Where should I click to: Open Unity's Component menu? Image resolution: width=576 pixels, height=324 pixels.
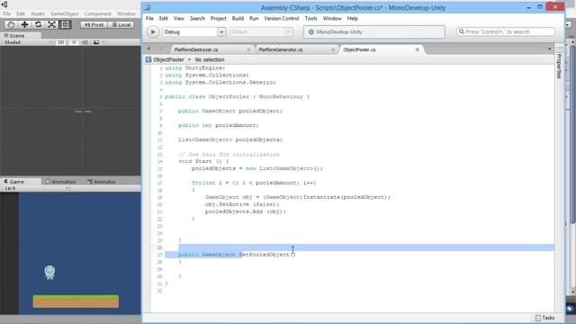click(x=97, y=13)
